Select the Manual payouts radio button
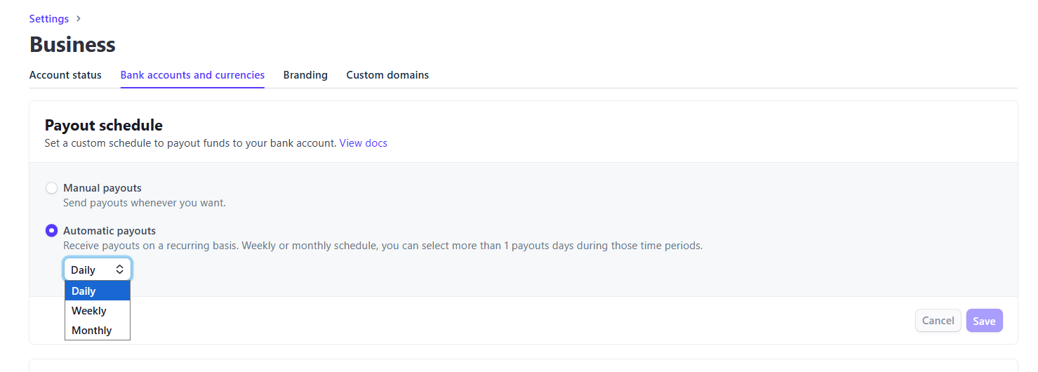Viewport: 1038px width, 372px height. pyautogui.click(x=51, y=188)
